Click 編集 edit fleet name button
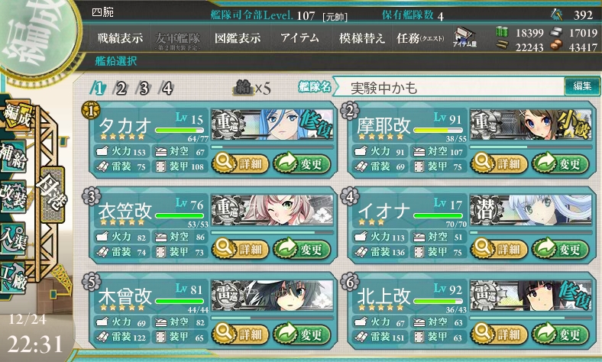This screenshot has width=602, height=362. pos(582,86)
